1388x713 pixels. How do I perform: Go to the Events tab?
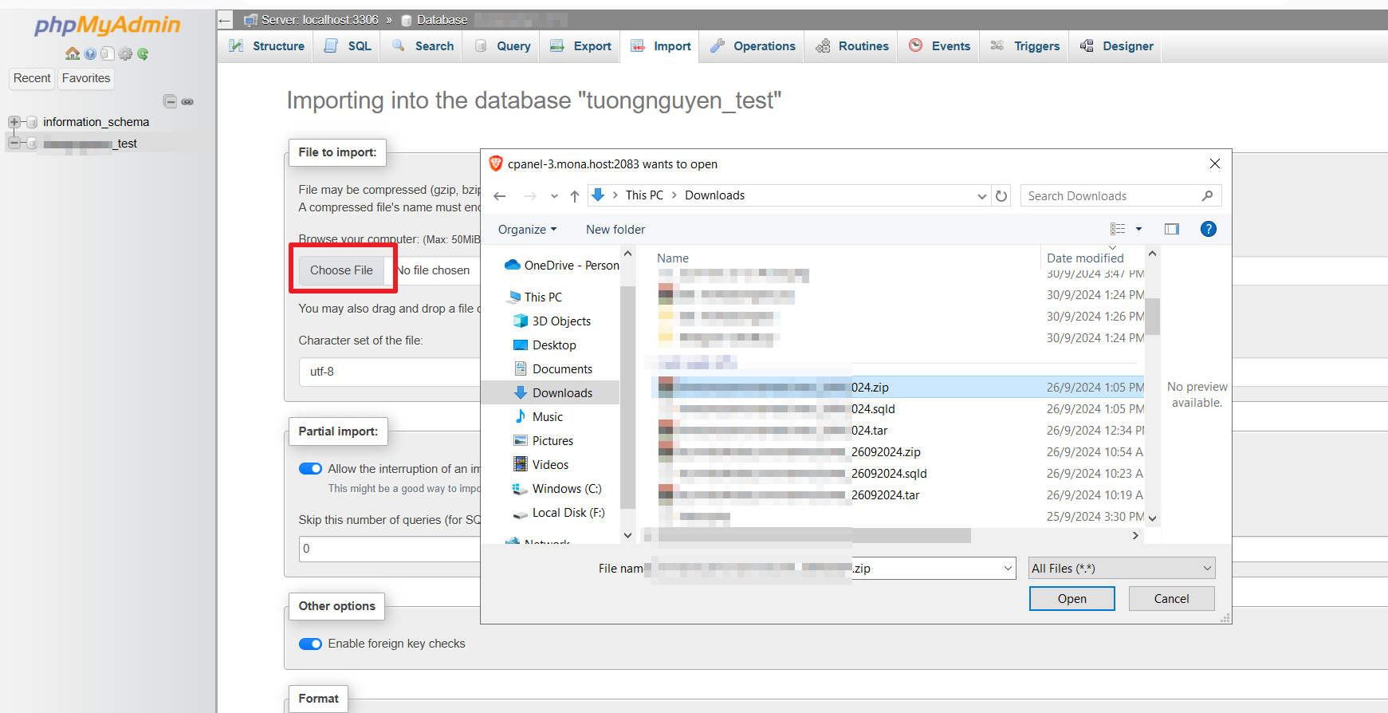click(x=939, y=46)
